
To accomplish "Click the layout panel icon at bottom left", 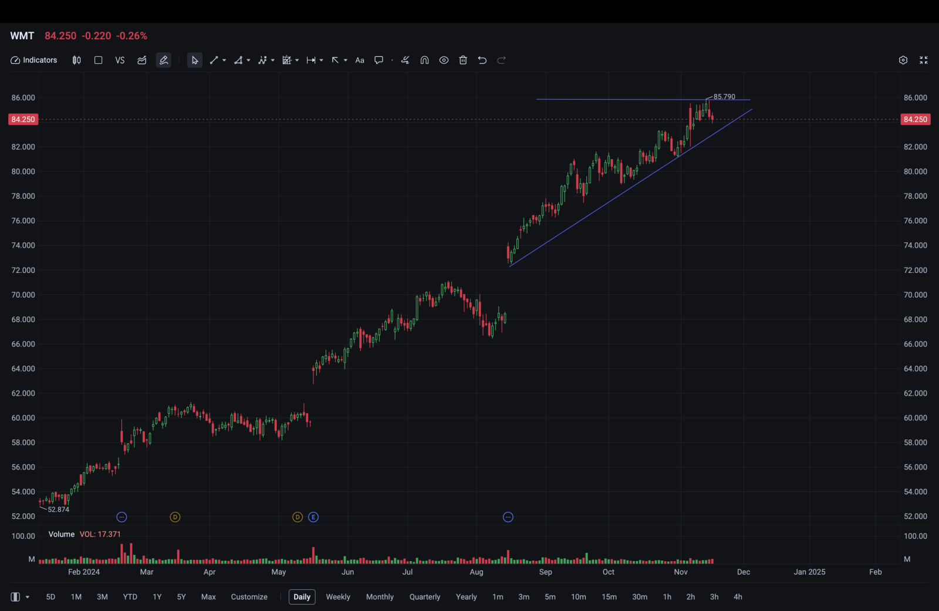I will tap(15, 597).
